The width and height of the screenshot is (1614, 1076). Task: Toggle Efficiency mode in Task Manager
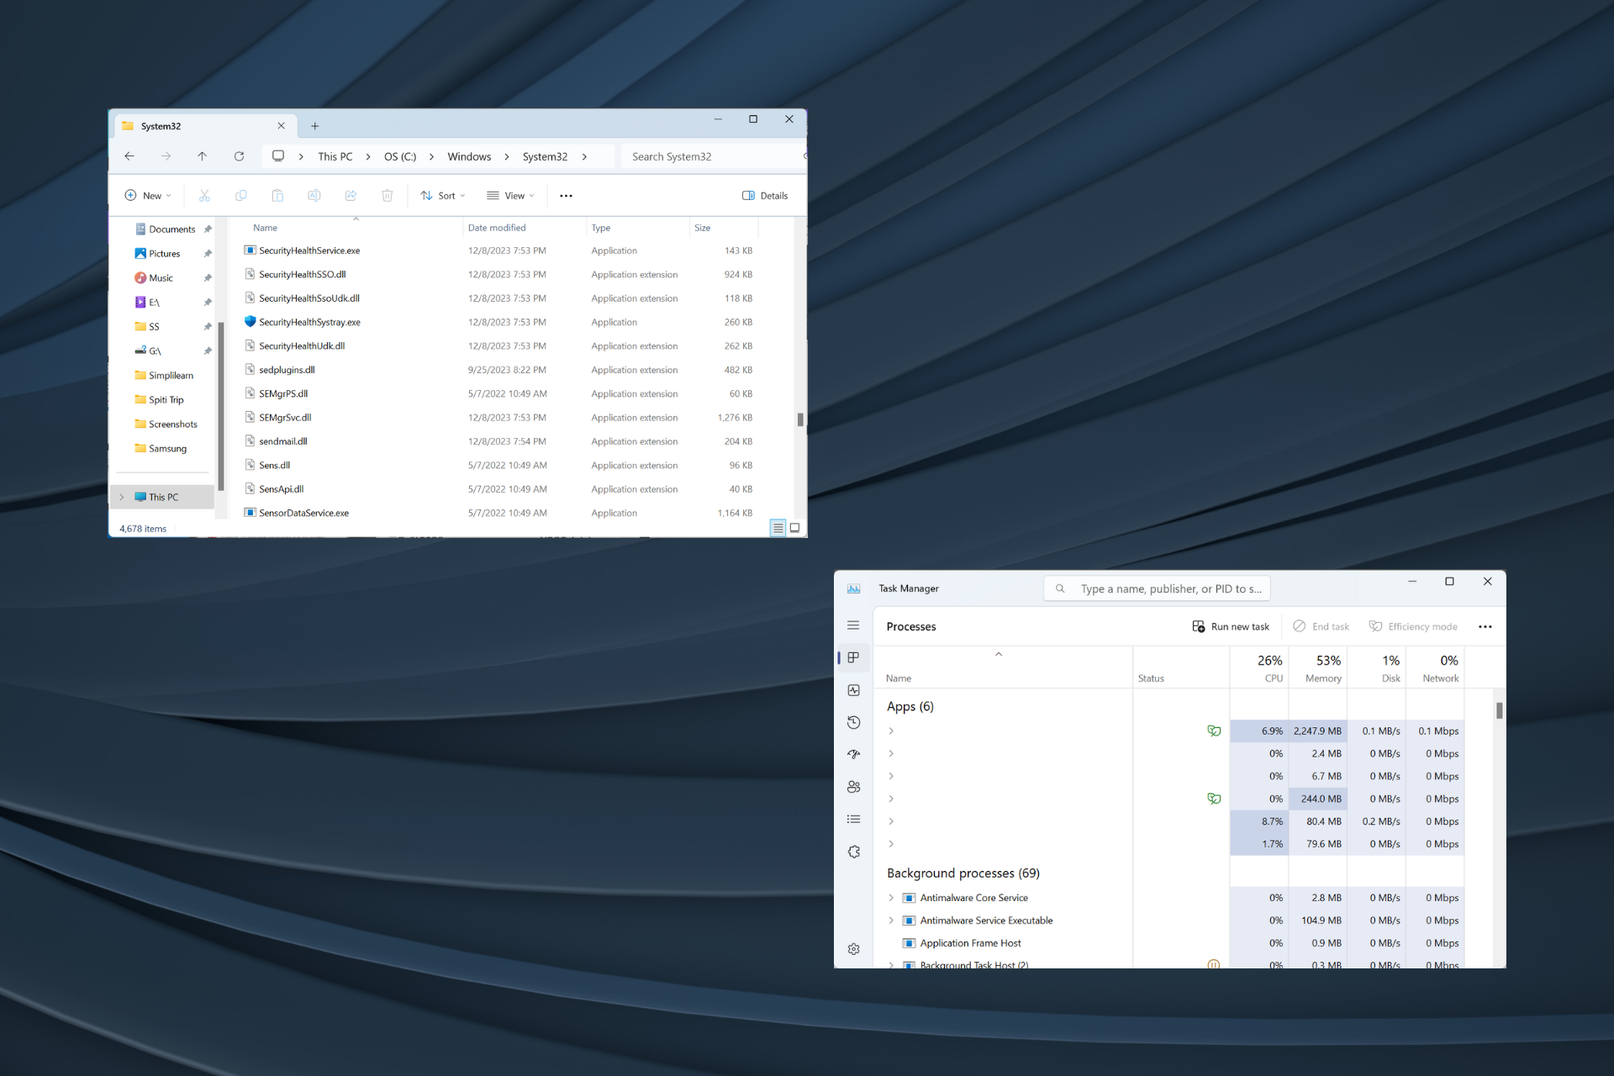click(x=1413, y=627)
